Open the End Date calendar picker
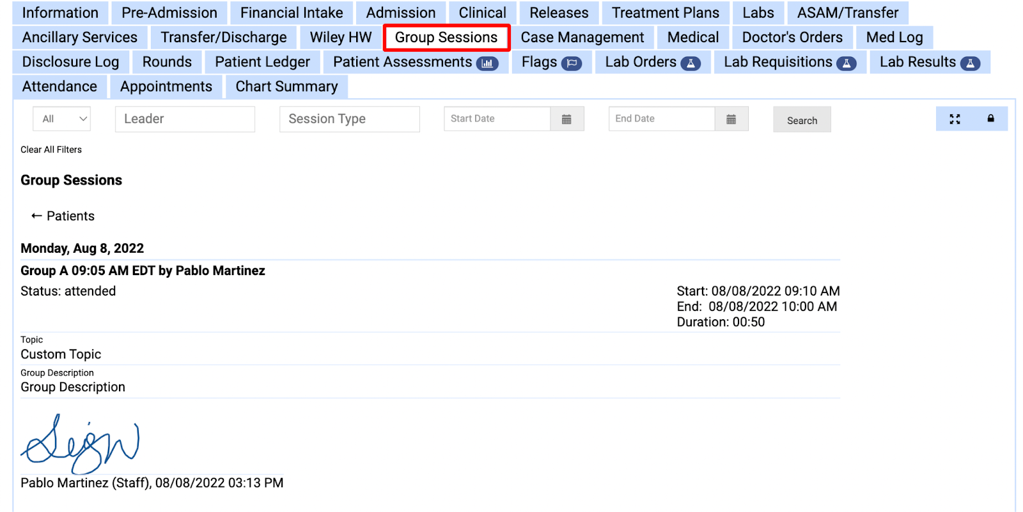The height and width of the screenshot is (512, 1023). (731, 119)
